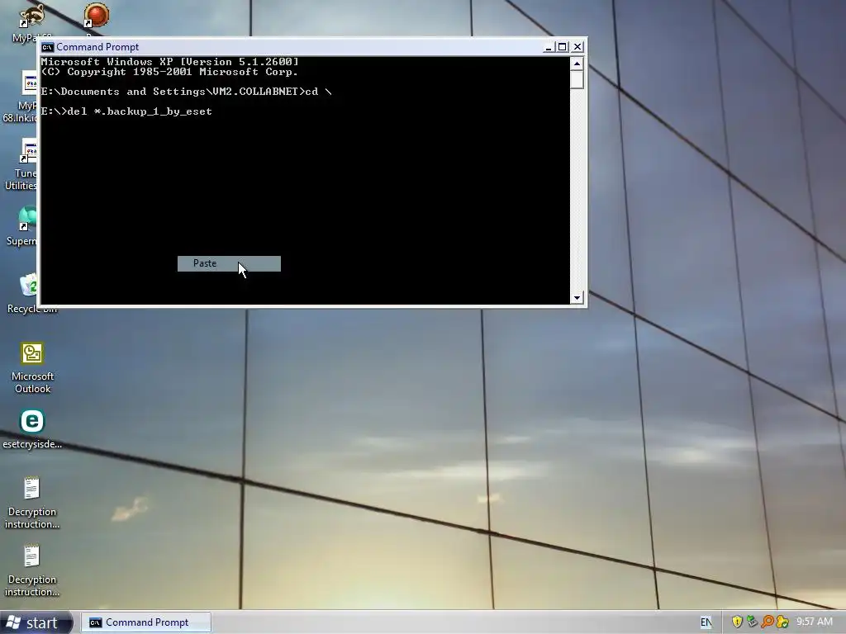The image size is (846, 634).
Task: Click the scrollbar up arrow in Command Prompt
Action: pyautogui.click(x=577, y=64)
